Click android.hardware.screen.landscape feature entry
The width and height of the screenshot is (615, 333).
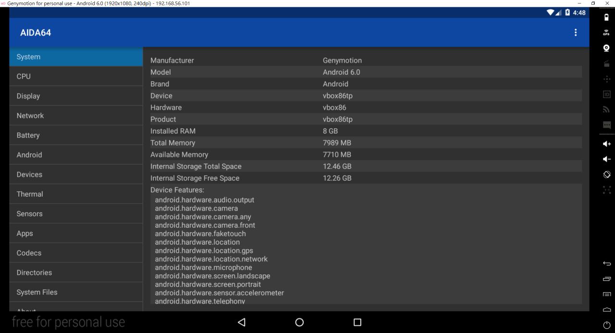tap(212, 276)
